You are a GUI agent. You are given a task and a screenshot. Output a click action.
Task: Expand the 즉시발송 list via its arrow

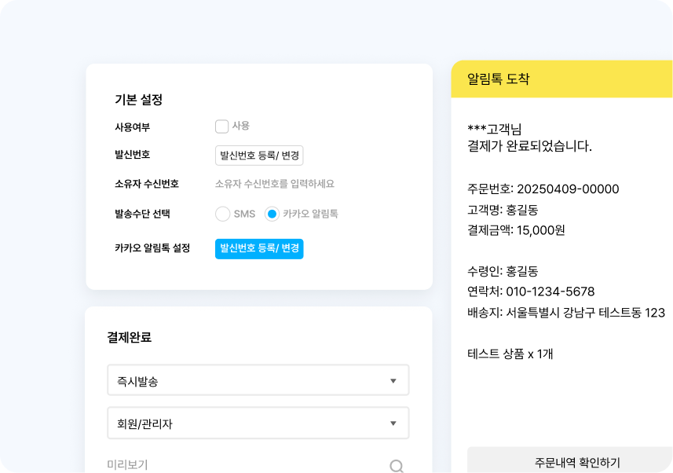coord(395,379)
